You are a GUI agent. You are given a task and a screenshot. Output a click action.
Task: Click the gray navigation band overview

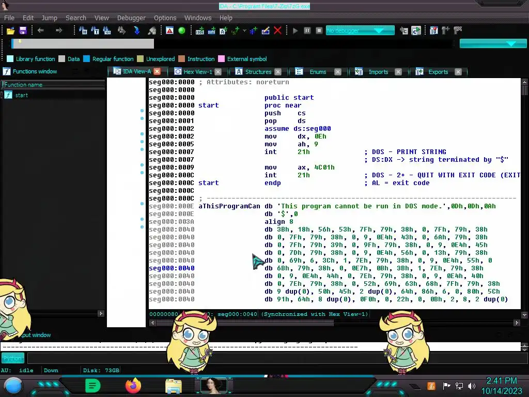click(83, 43)
